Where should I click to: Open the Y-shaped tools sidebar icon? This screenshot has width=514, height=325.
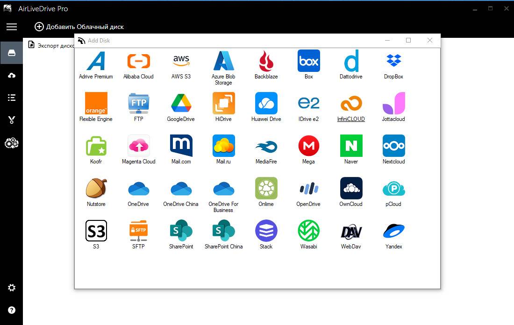pyautogui.click(x=12, y=120)
